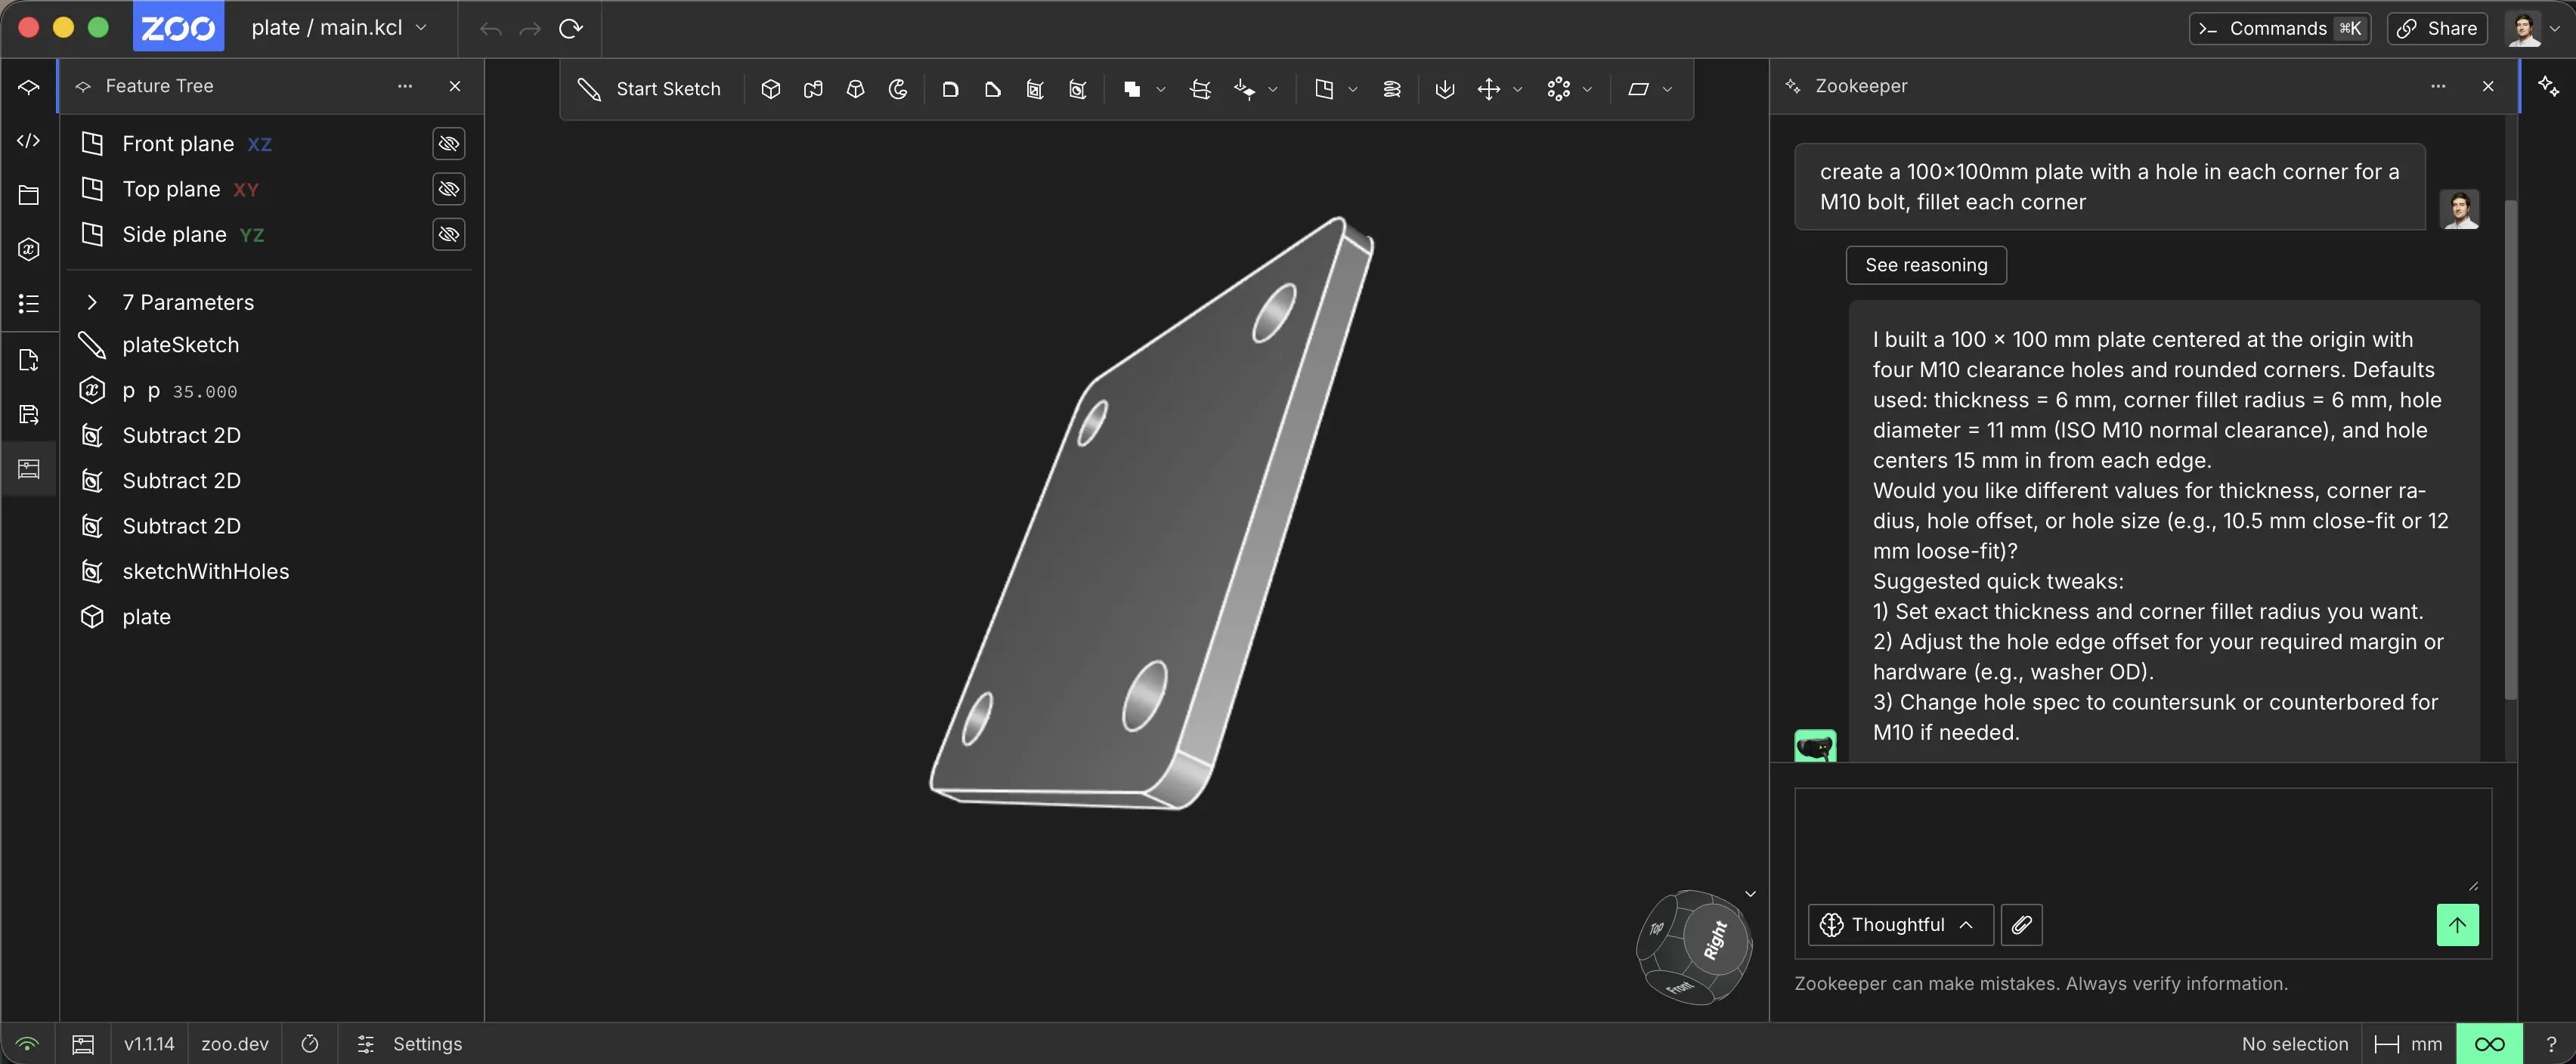
Task: Hide the Side plane
Action: click(449, 235)
